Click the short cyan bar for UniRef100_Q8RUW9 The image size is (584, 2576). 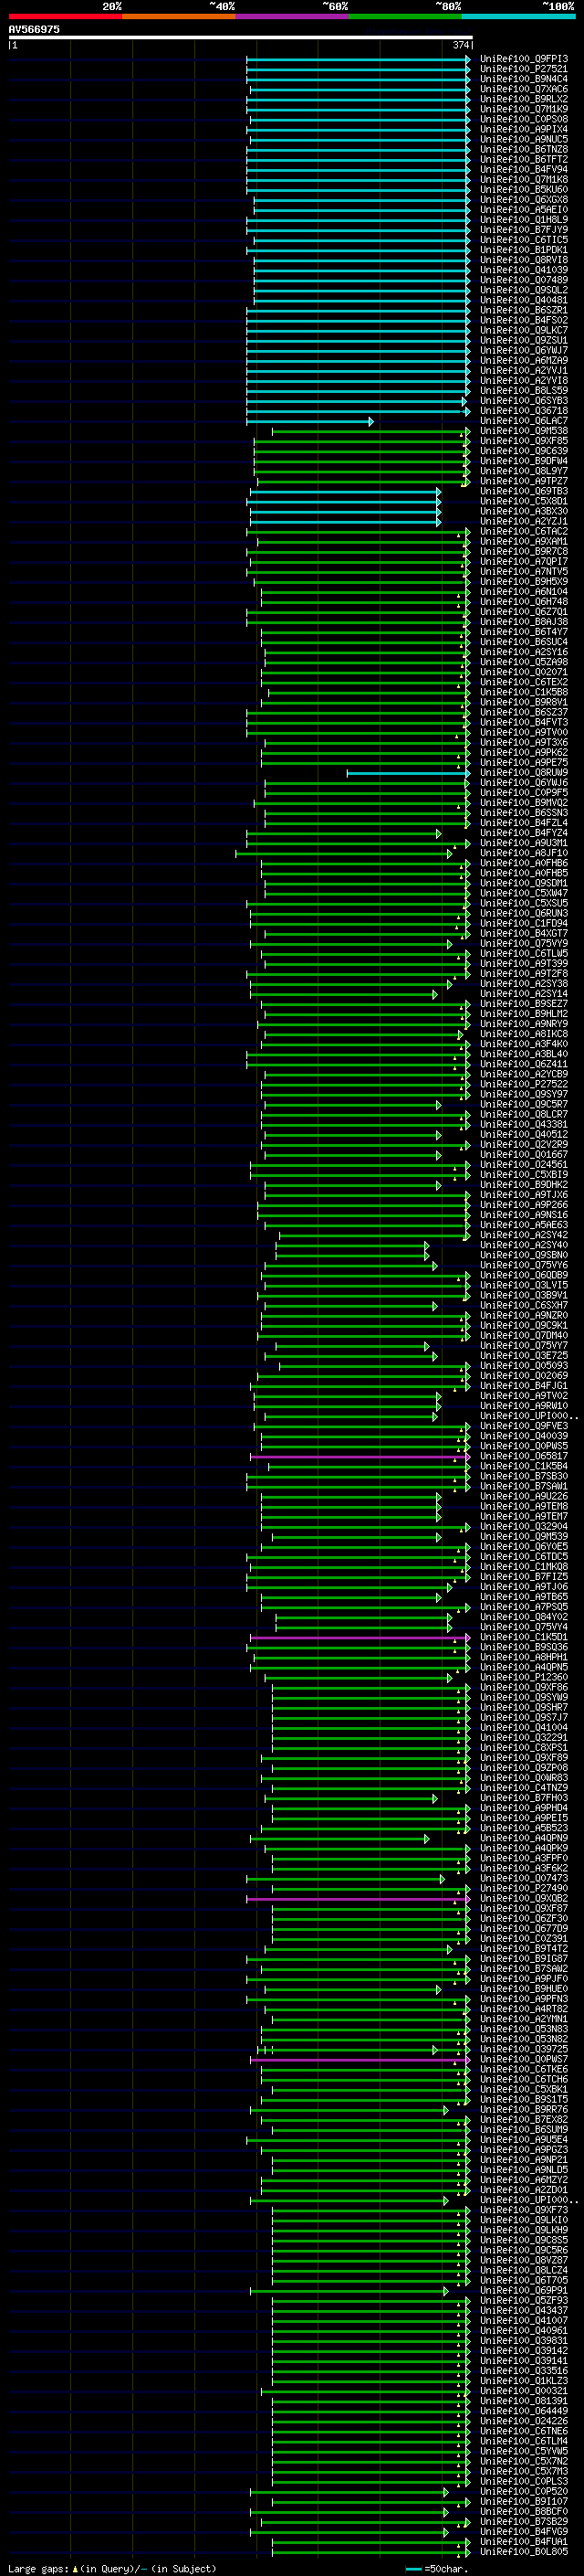(407, 773)
